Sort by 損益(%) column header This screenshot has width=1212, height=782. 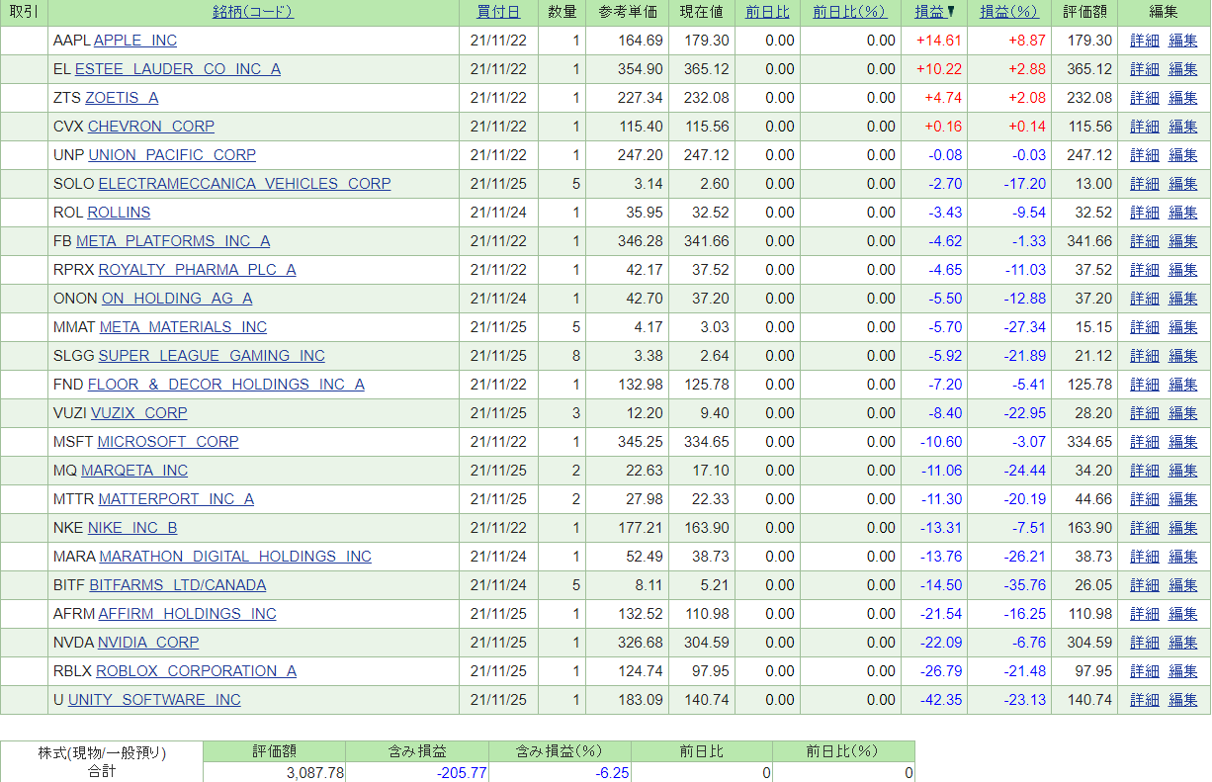1009,12
